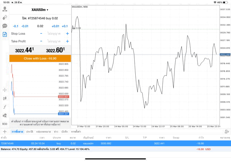
Task: Open the chat messages bubble icon
Action: (5, 26)
